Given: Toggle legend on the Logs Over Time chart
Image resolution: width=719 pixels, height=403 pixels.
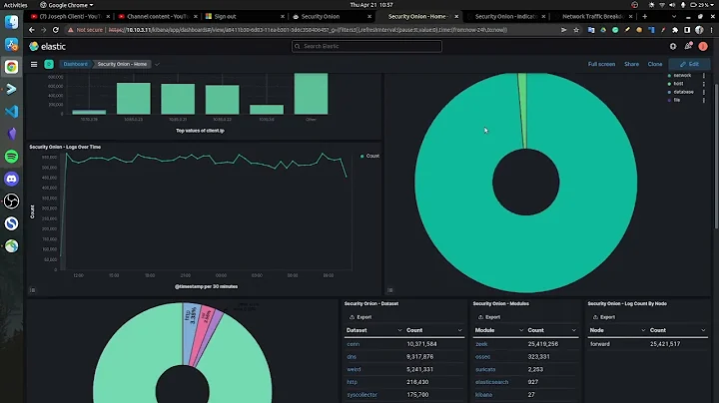Looking at the screenshot, I should tap(33, 290).
